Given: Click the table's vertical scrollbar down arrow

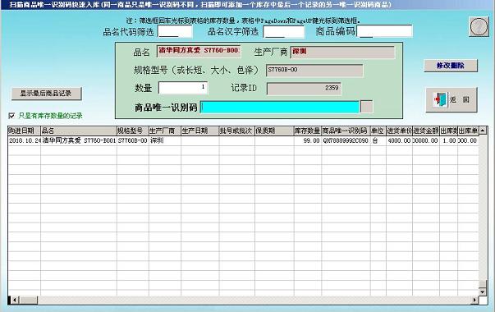Looking at the screenshot, I should (483, 291).
